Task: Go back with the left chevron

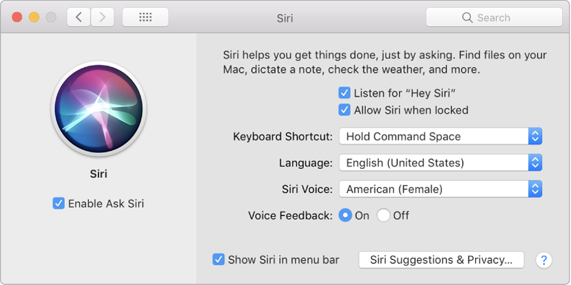Action: (79, 17)
